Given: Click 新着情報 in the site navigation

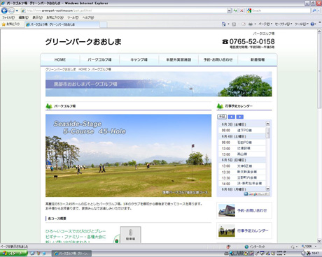Looking at the screenshot, I should tap(258, 59).
